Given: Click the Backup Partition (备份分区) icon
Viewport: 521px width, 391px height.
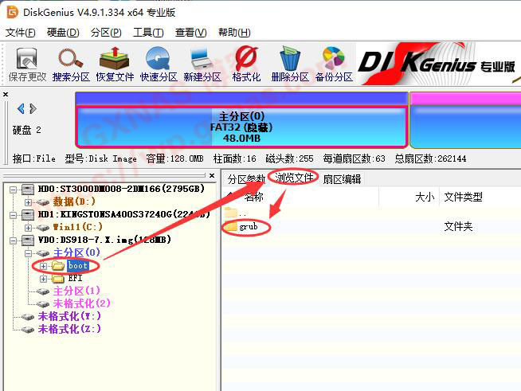Looking at the screenshot, I should [333, 64].
